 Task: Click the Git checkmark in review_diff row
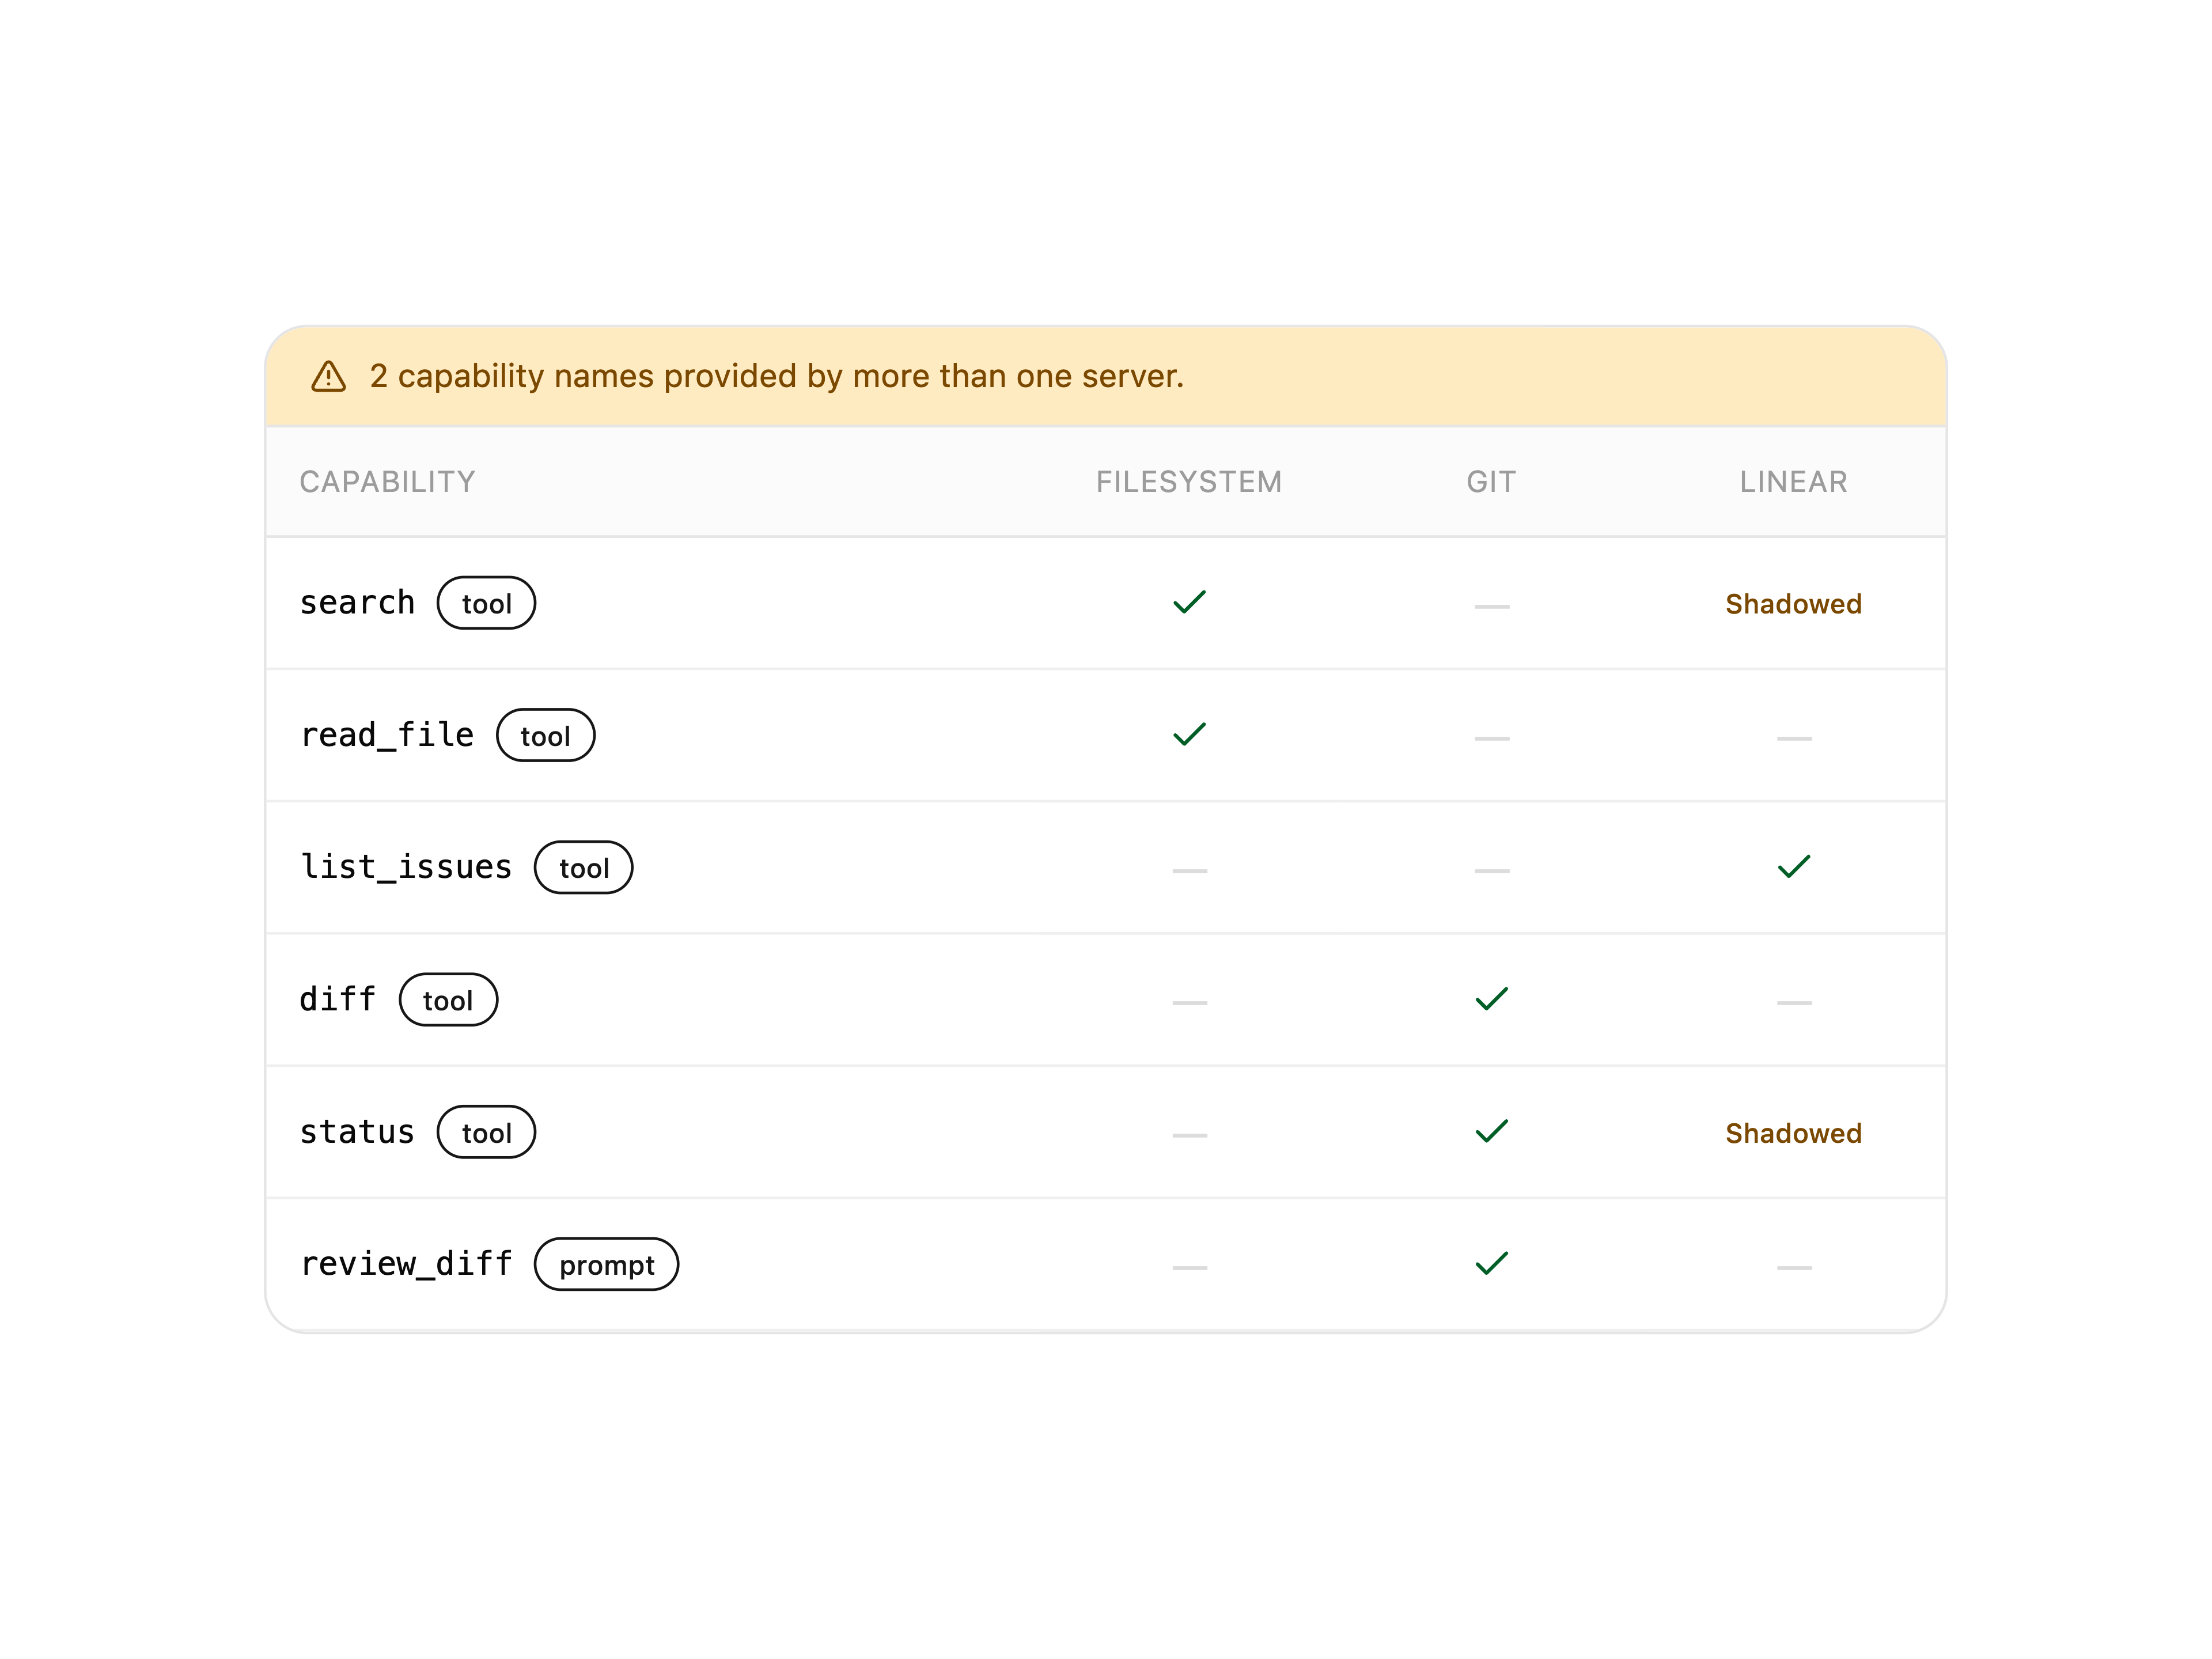tap(1491, 1263)
